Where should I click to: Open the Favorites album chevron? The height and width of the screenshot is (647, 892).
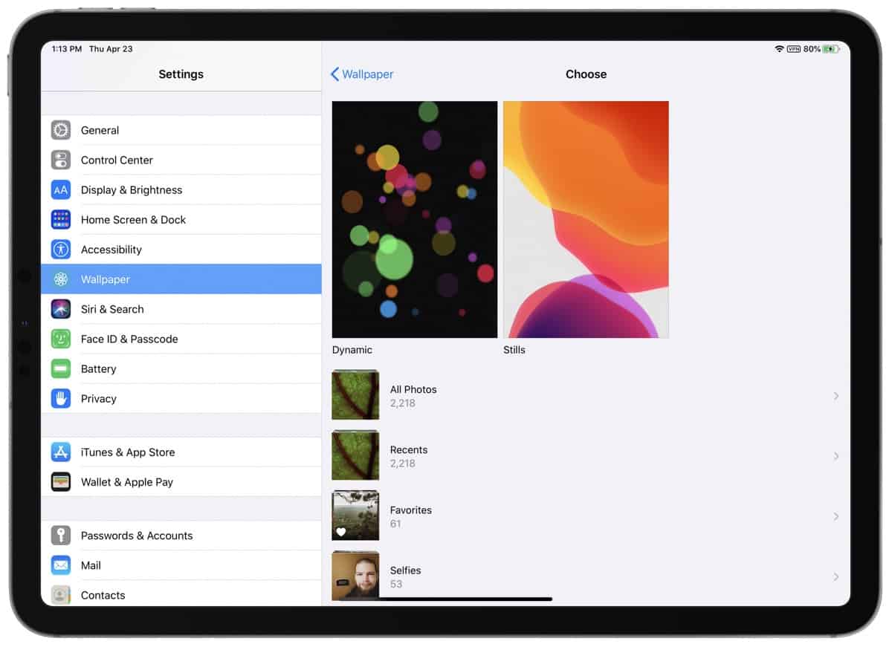[836, 516]
